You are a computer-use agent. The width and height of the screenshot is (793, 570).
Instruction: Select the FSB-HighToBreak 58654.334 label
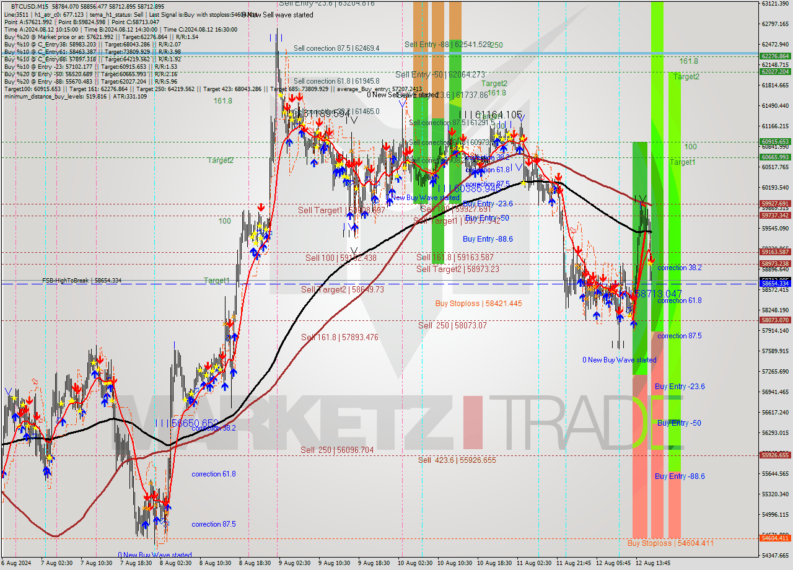82,281
